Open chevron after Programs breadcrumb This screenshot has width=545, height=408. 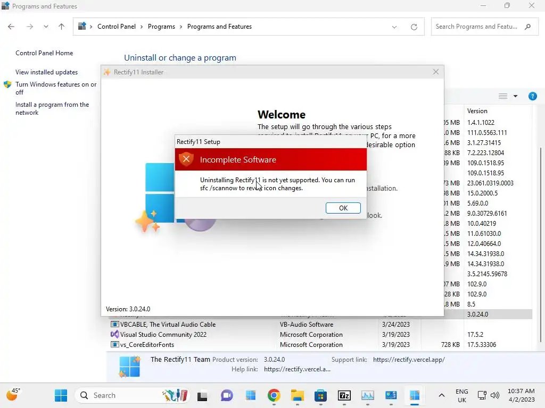(x=181, y=27)
